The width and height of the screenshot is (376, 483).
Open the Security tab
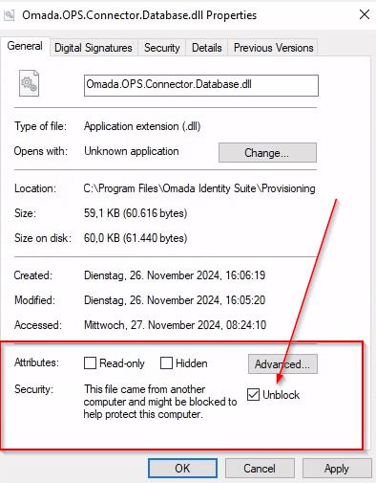[162, 48]
